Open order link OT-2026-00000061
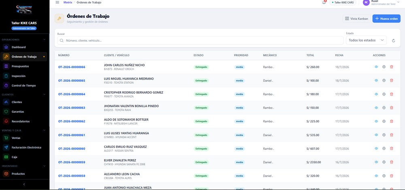405x190 pixels. [x=72, y=135]
